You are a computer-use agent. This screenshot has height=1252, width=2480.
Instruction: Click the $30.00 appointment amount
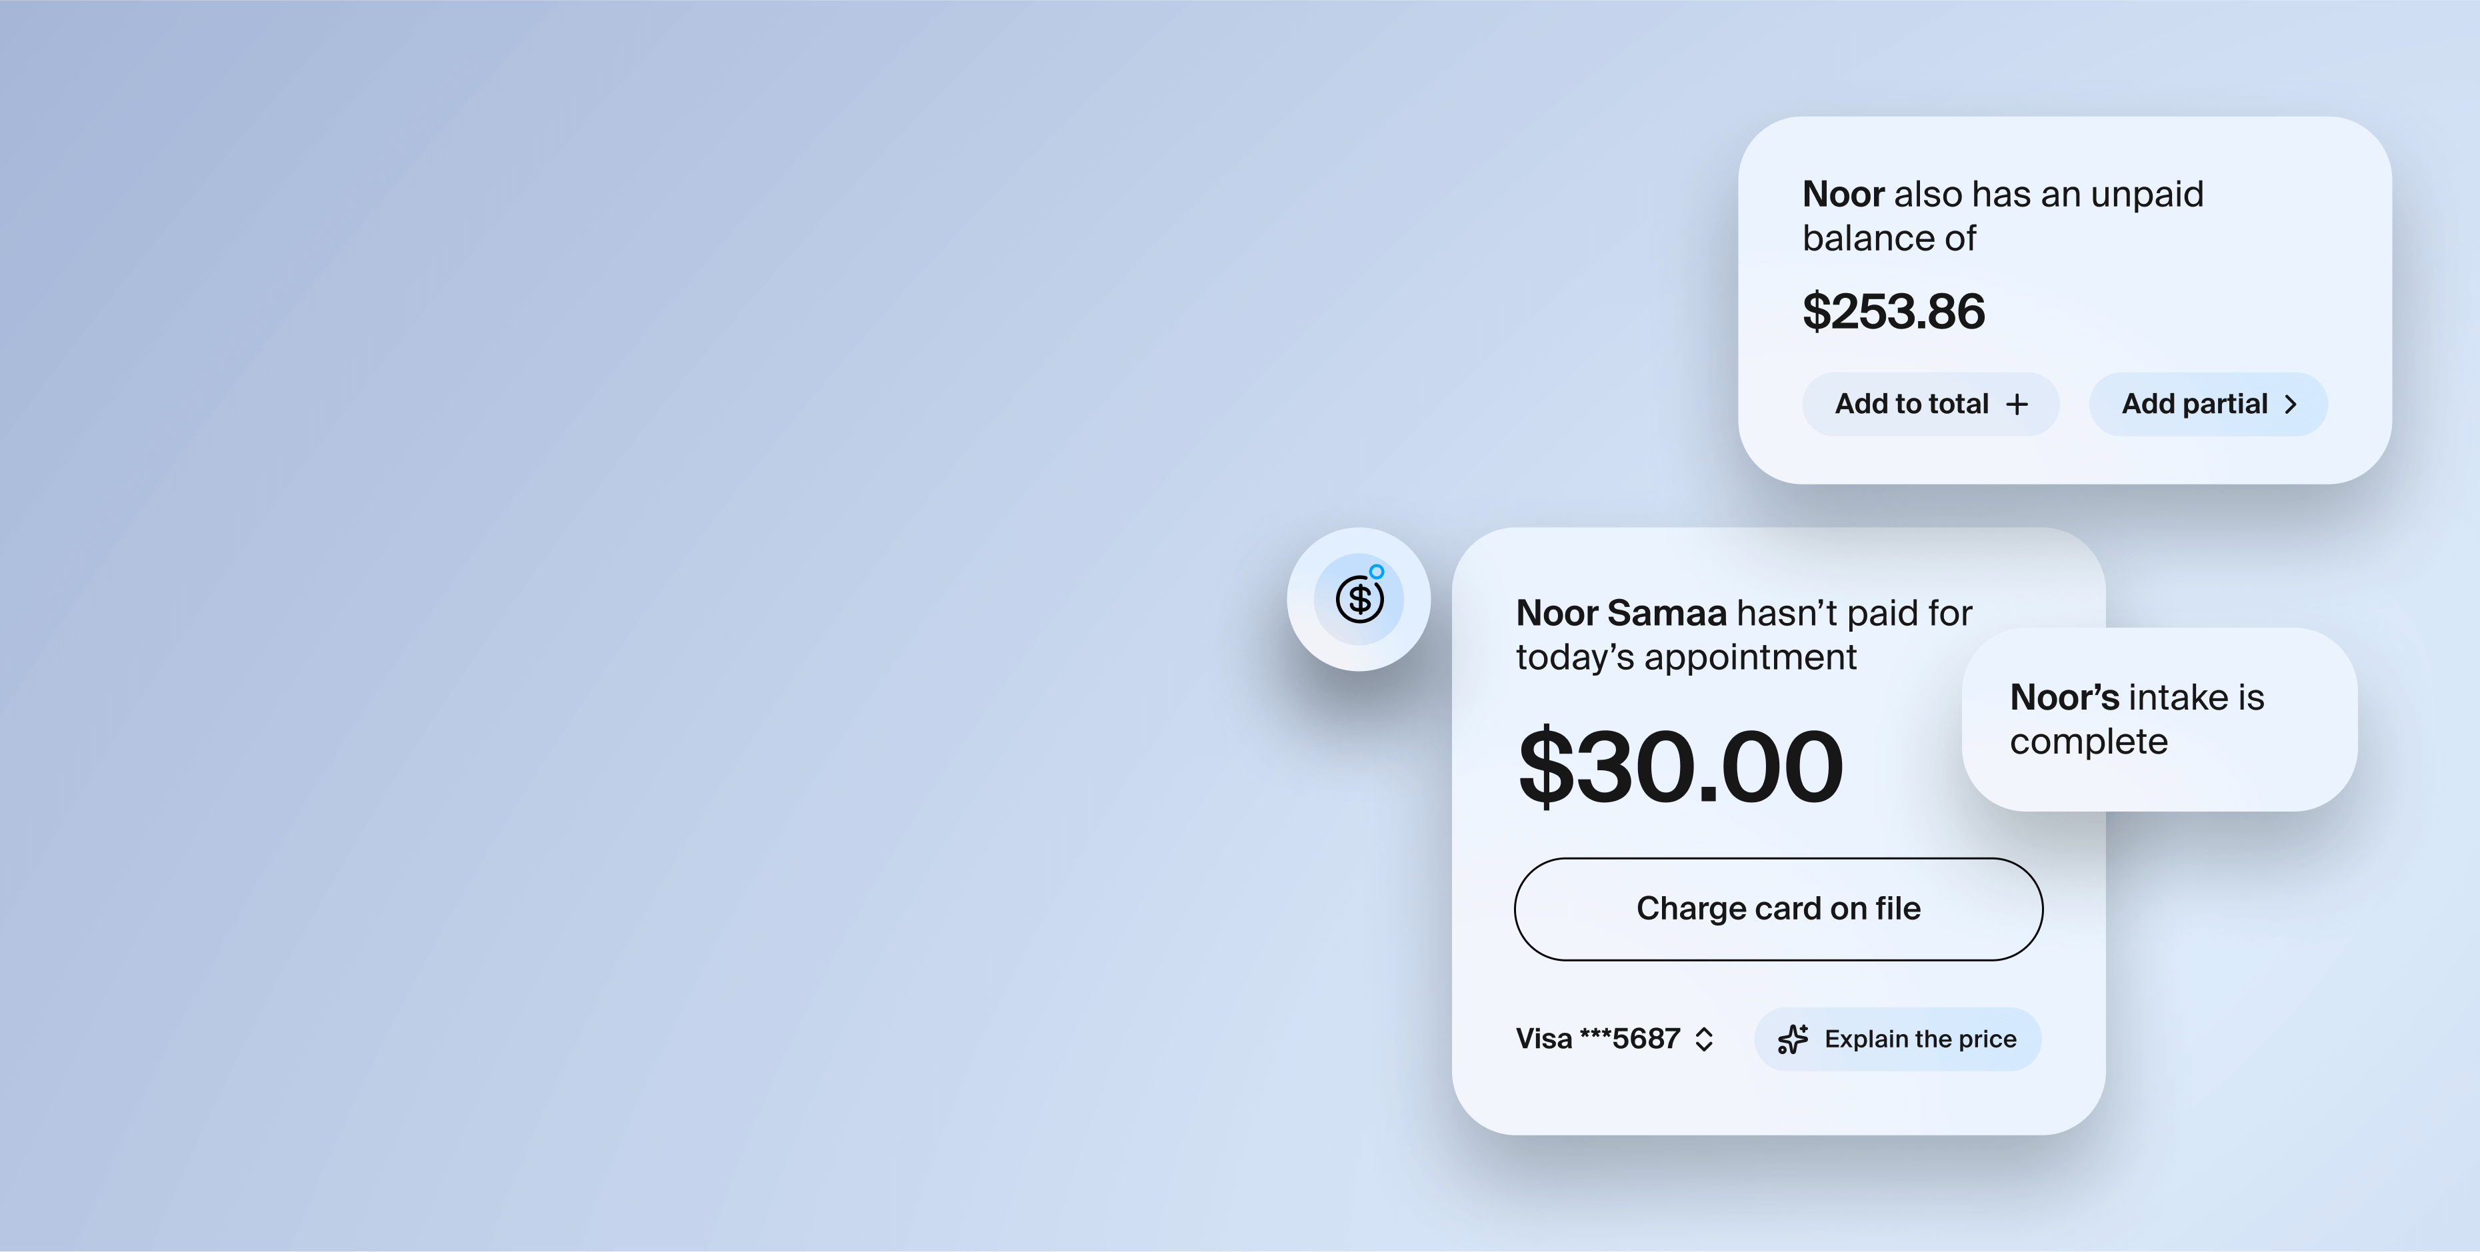click(x=1680, y=767)
